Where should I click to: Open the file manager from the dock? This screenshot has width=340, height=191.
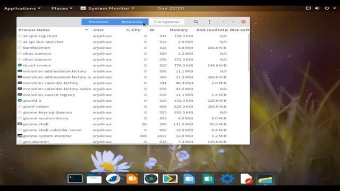(x=94, y=179)
